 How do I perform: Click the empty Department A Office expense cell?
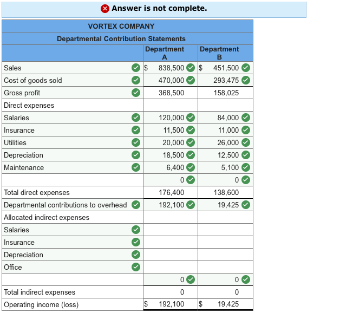click(x=171, y=267)
